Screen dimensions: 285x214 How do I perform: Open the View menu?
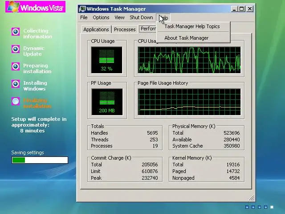(x=119, y=17)
